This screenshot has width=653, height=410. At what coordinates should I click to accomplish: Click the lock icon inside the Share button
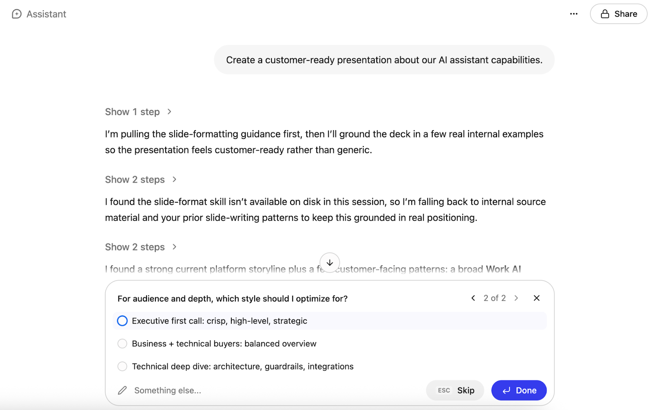[605, 13]
